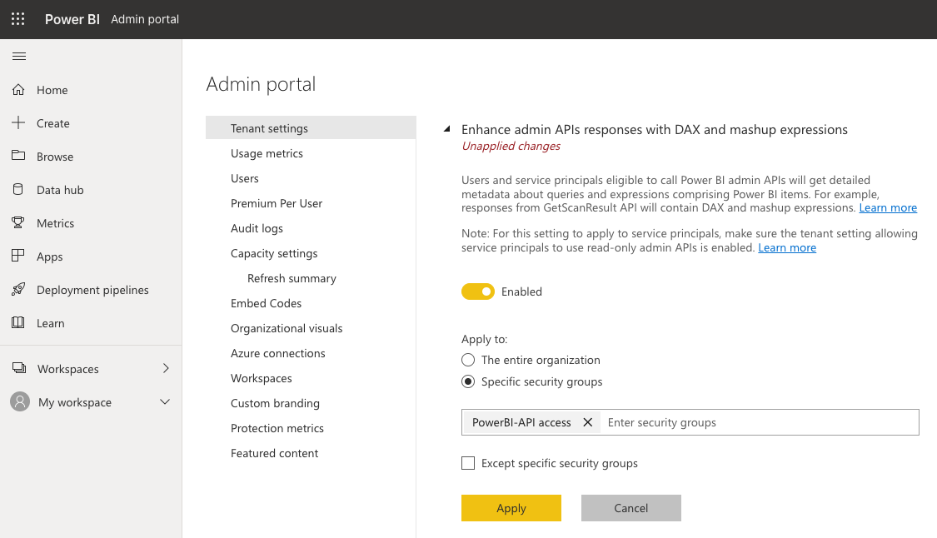Open the Data hub icon
Screen dimensions: 937x538
click(18, 190)
